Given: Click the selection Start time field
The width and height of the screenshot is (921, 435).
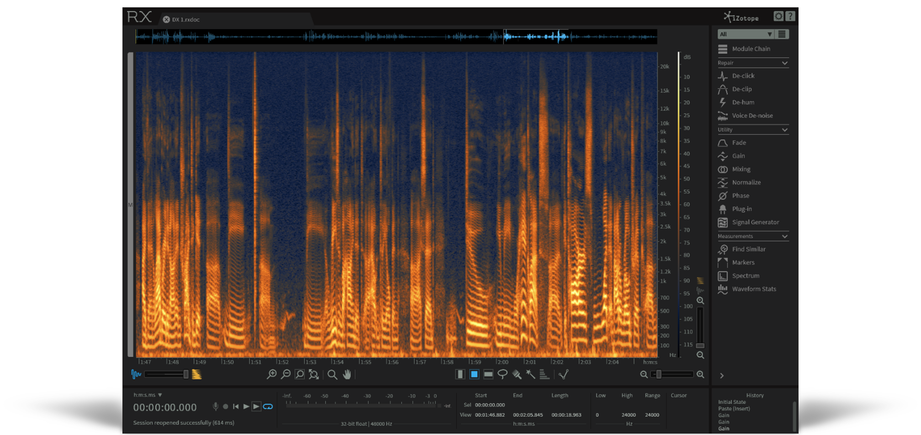Looking at the screenshot, I should tap(490, 405).
